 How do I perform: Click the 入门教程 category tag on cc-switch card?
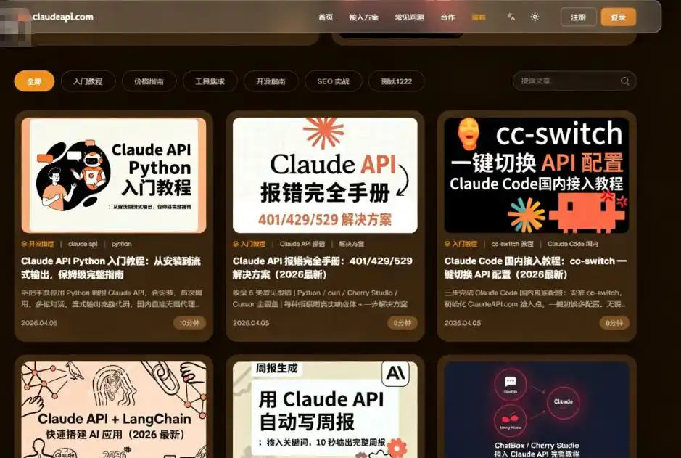461,244
